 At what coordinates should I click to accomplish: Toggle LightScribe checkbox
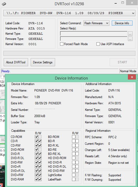pyautogui.click(x=74, y=175)
